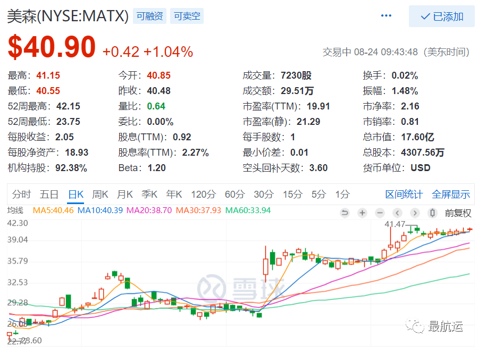Image resolution: width=478 pixels, height=347 pixels.
Task: Click the current price $40.90
Action: pos(52,47)
